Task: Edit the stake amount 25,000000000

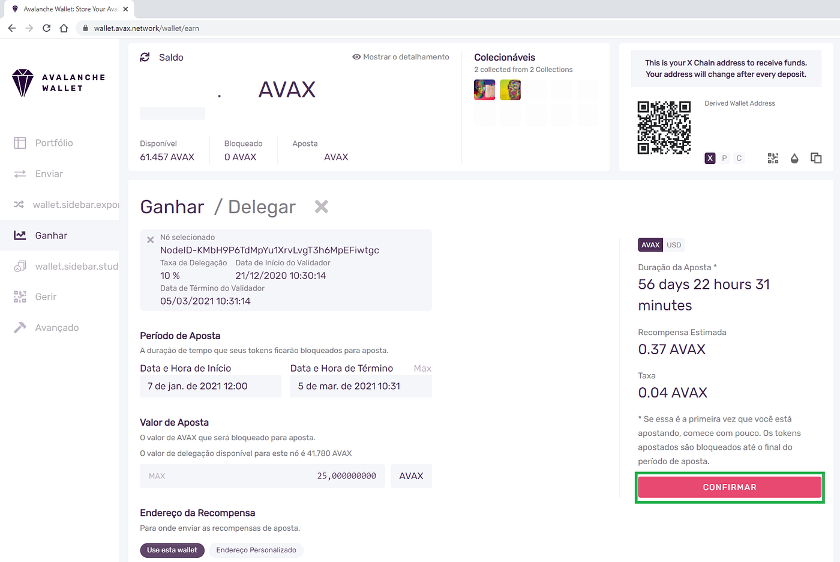Action: point(346,476)
